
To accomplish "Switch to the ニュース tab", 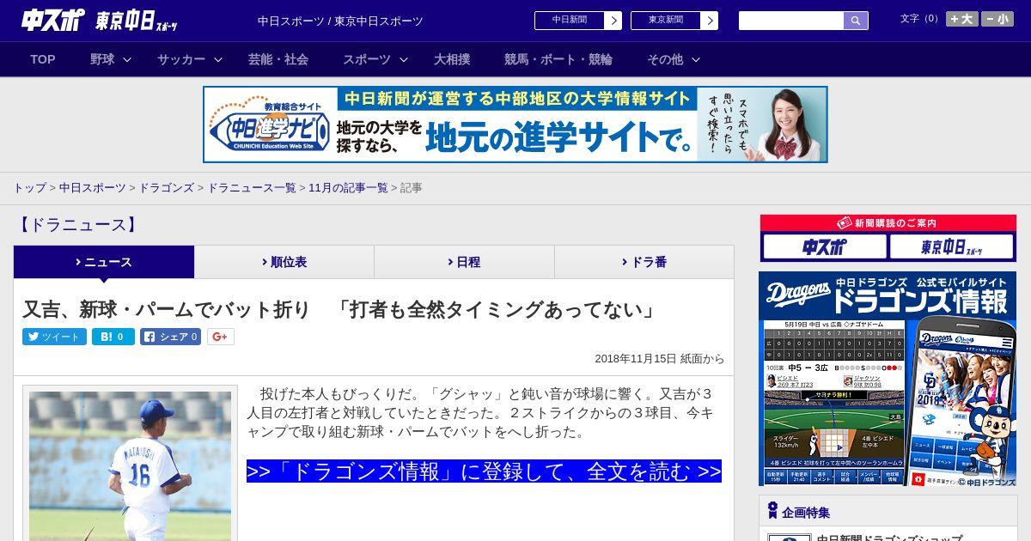I will [104, 262].
